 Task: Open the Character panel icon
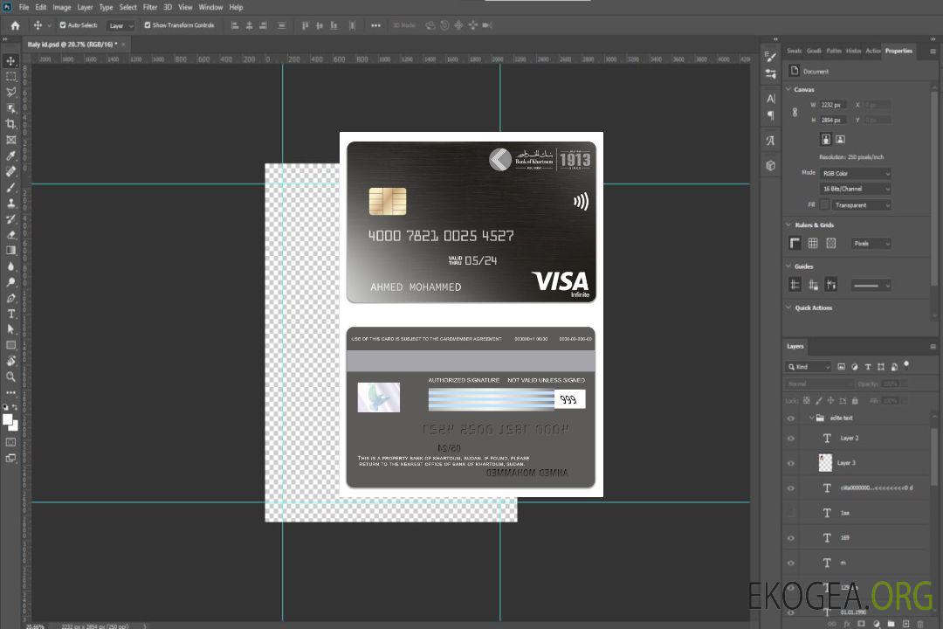tap(771, 99)
